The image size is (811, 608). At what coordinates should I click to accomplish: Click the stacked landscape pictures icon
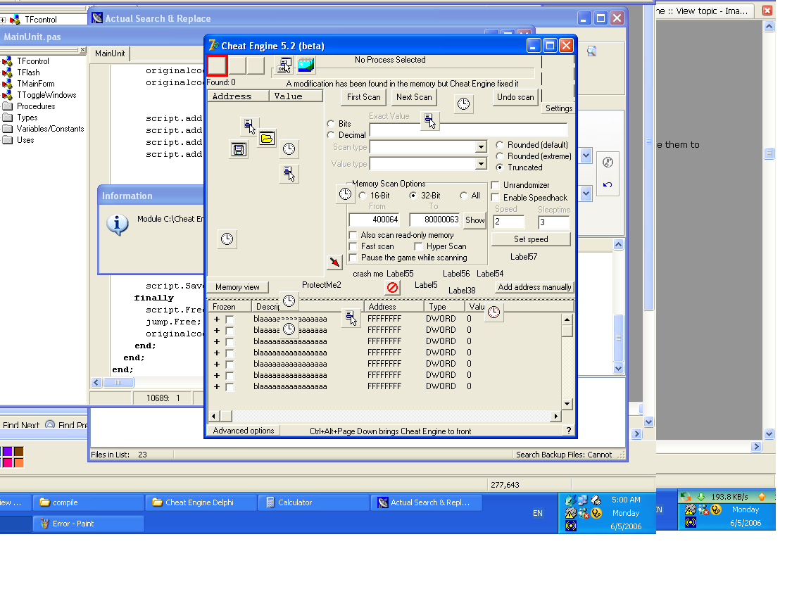pyautogui.click(x=306, y=65)
